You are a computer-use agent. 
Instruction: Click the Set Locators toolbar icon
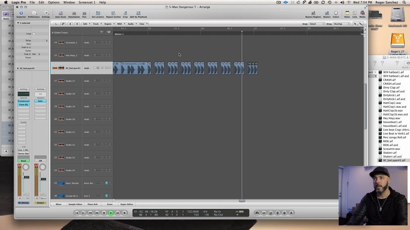(98, 14)
